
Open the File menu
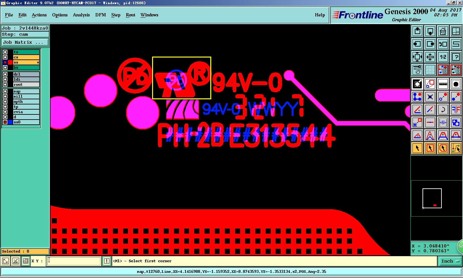[x=9, y=15]
